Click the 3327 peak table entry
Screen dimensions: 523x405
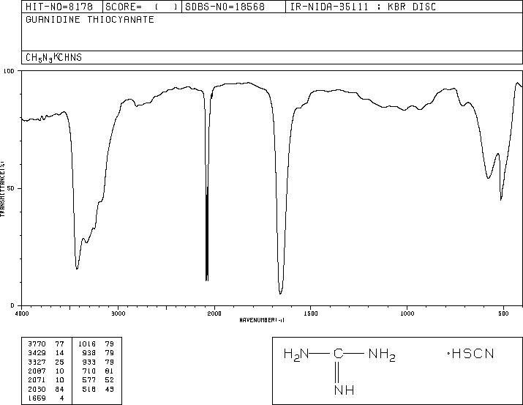[x=37, y=362]
